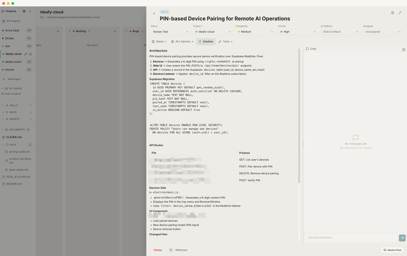This screenshot has height=256, width=407.
Task: Add a task to the Backlog column
Action: 115,31
